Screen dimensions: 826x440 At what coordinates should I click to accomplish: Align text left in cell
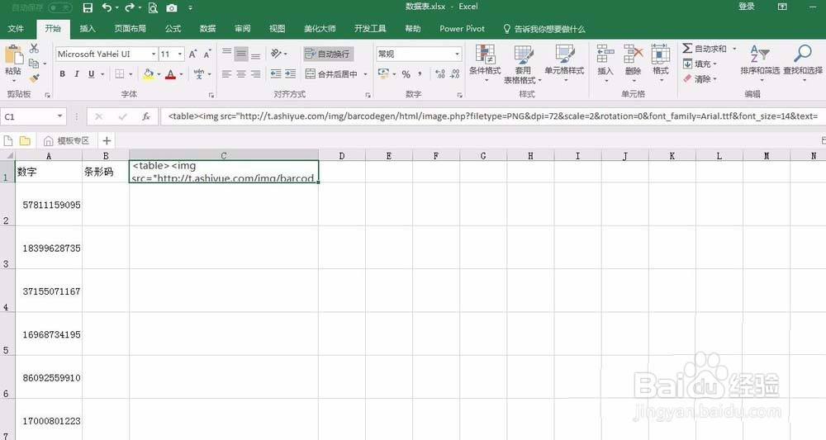point(226,74)
